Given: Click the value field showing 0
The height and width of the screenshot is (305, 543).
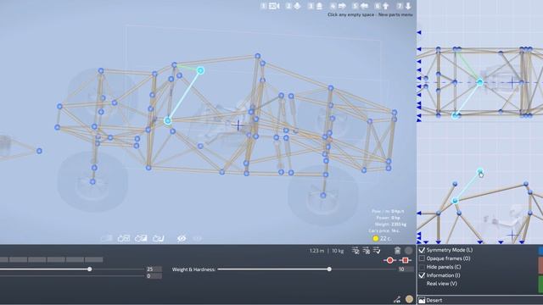Looking at the screenshot, I should pos(154,276).
